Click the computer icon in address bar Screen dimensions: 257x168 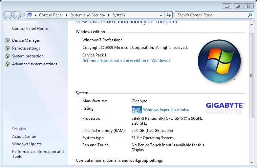pos(30,15)
